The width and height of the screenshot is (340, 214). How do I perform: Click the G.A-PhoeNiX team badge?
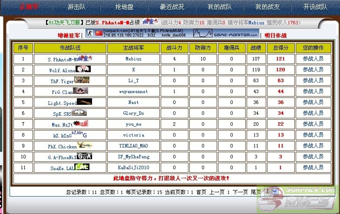[85, 156]
